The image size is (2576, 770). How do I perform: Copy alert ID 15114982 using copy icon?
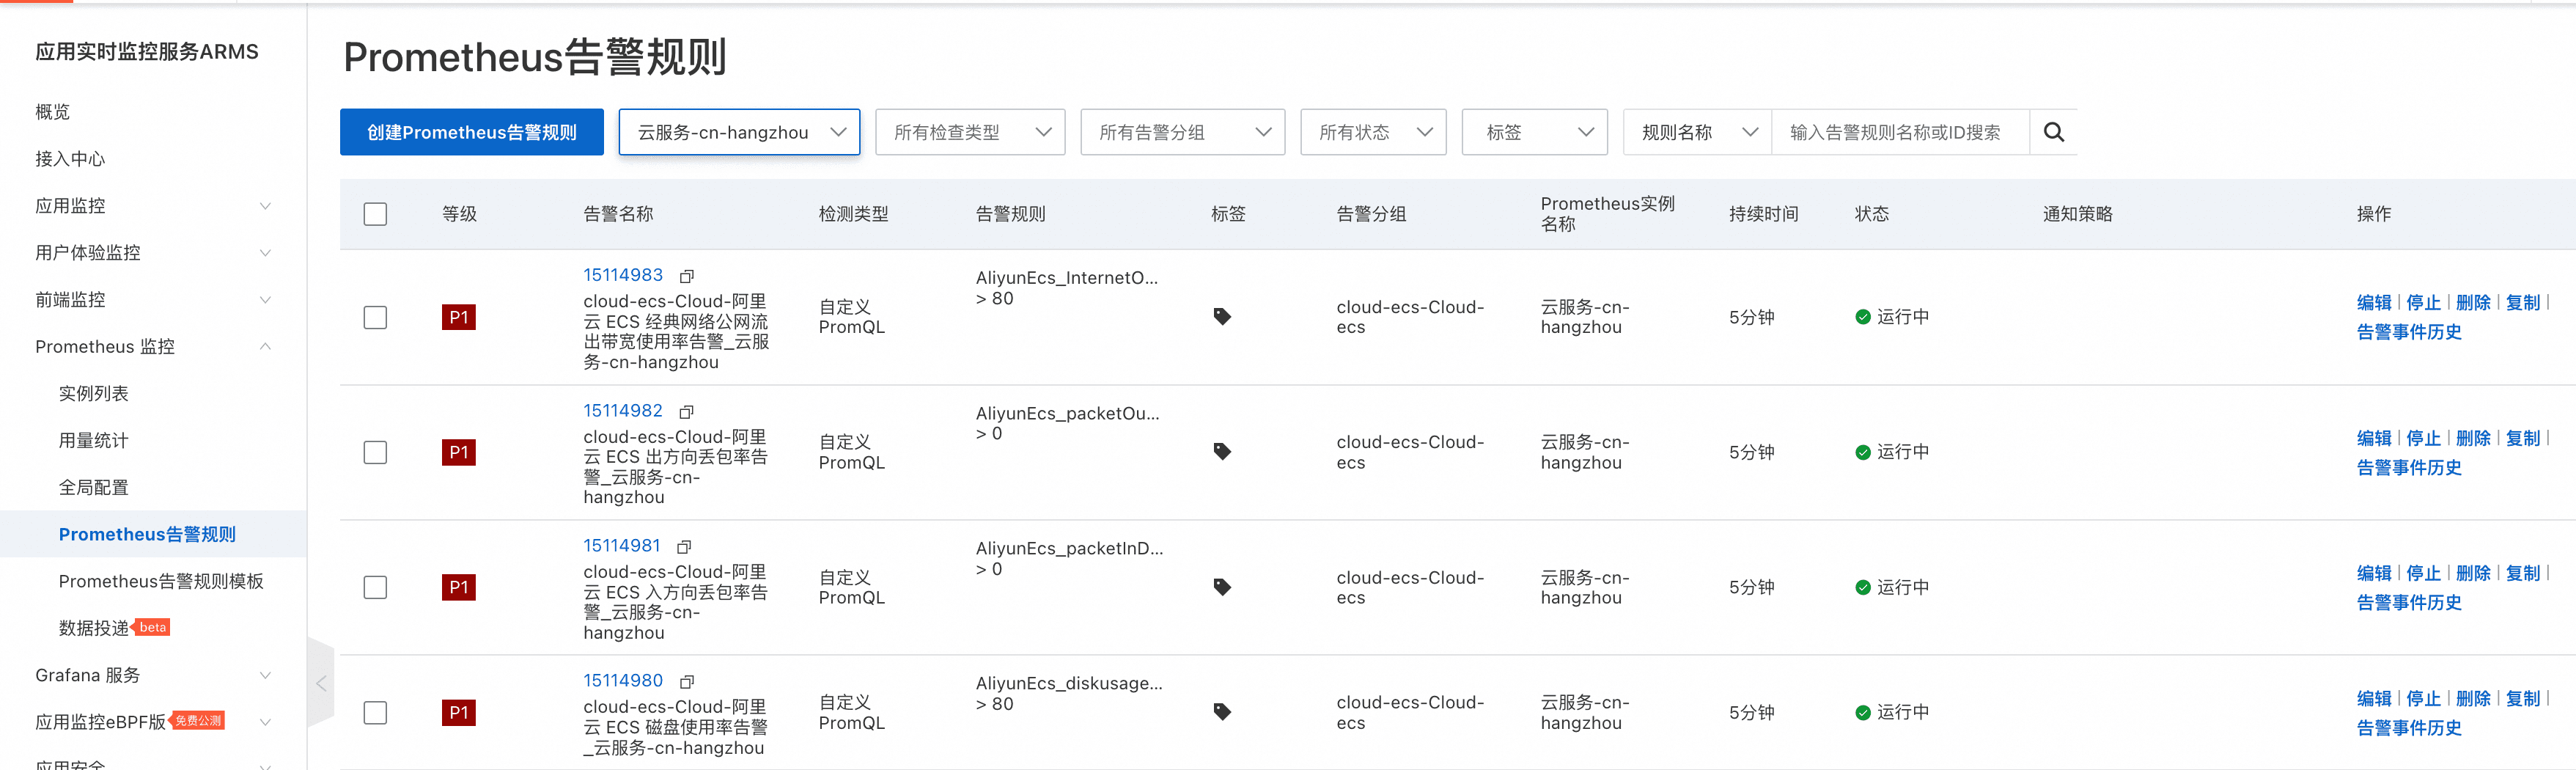[686, 412]
